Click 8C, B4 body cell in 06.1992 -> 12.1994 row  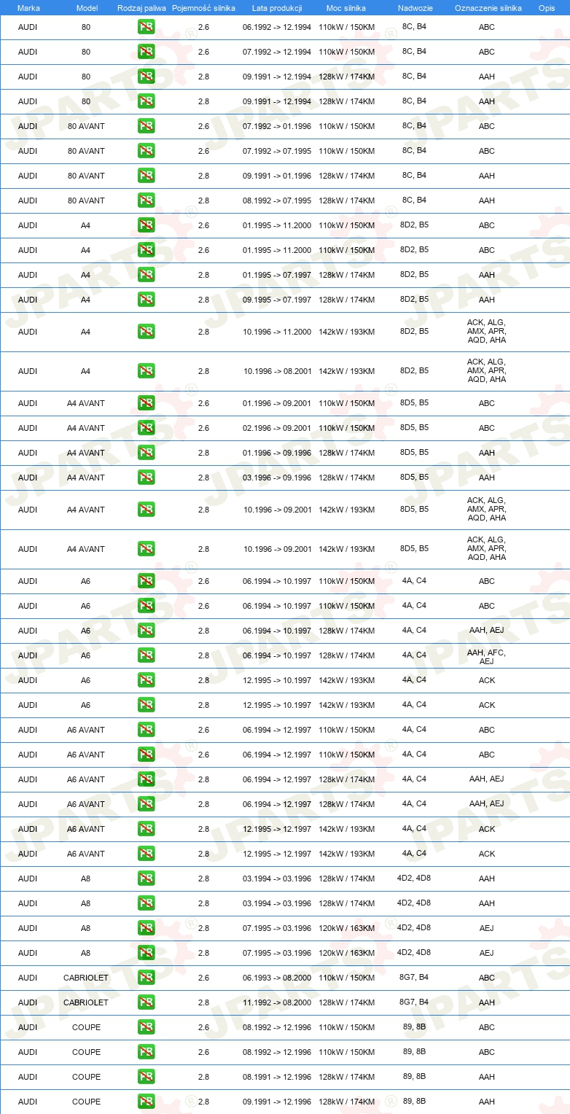point(414,27)
